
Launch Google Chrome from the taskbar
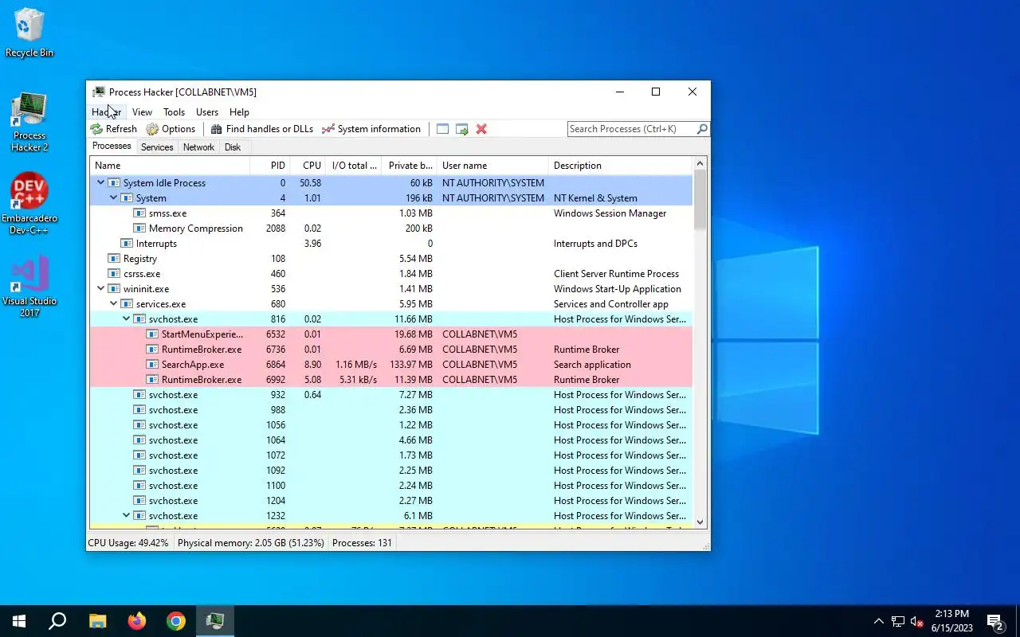tap(176, 621)
